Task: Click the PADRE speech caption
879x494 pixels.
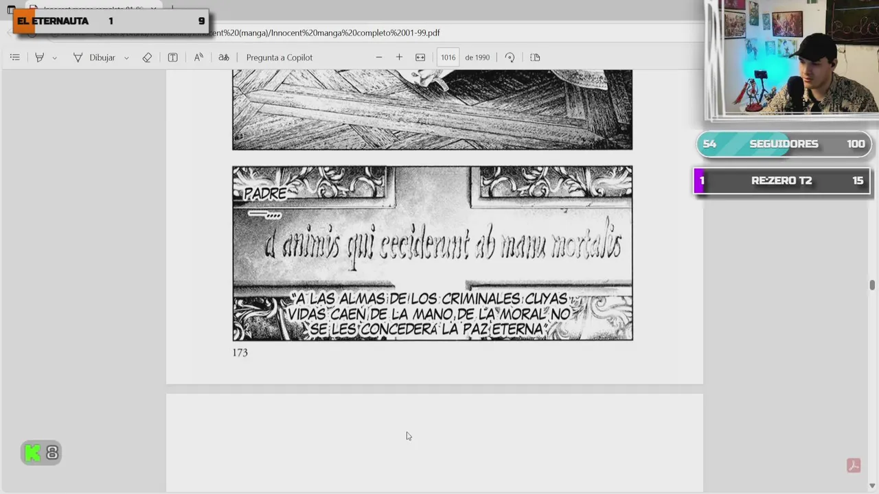Action: 264,194
